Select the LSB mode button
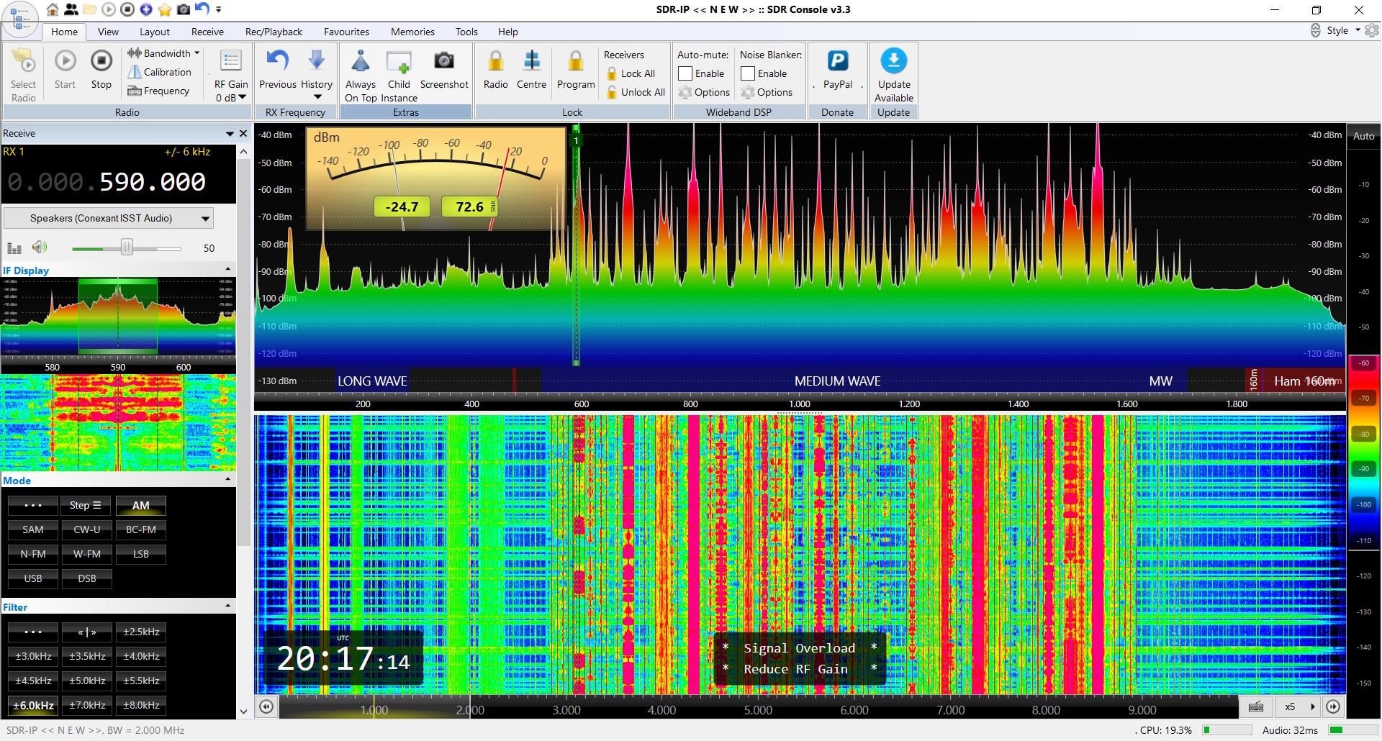The height and width of the screenshot is (741, 1382). pyautogui.click(x=141, y=554)
